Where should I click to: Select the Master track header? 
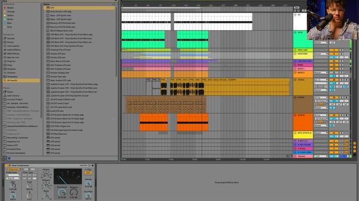pyautogui.click(x=303, y=156)
